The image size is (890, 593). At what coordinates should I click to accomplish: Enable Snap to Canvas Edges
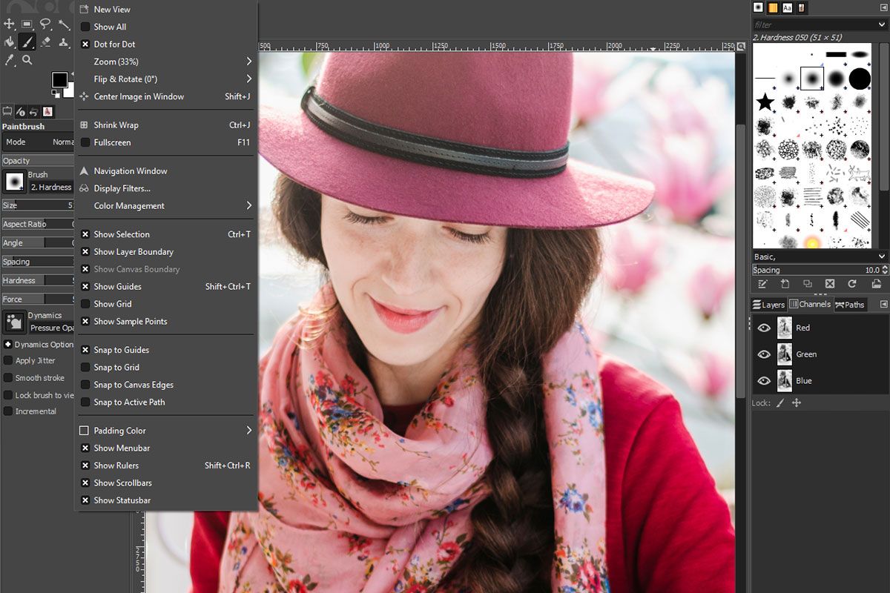pos(85,385)
